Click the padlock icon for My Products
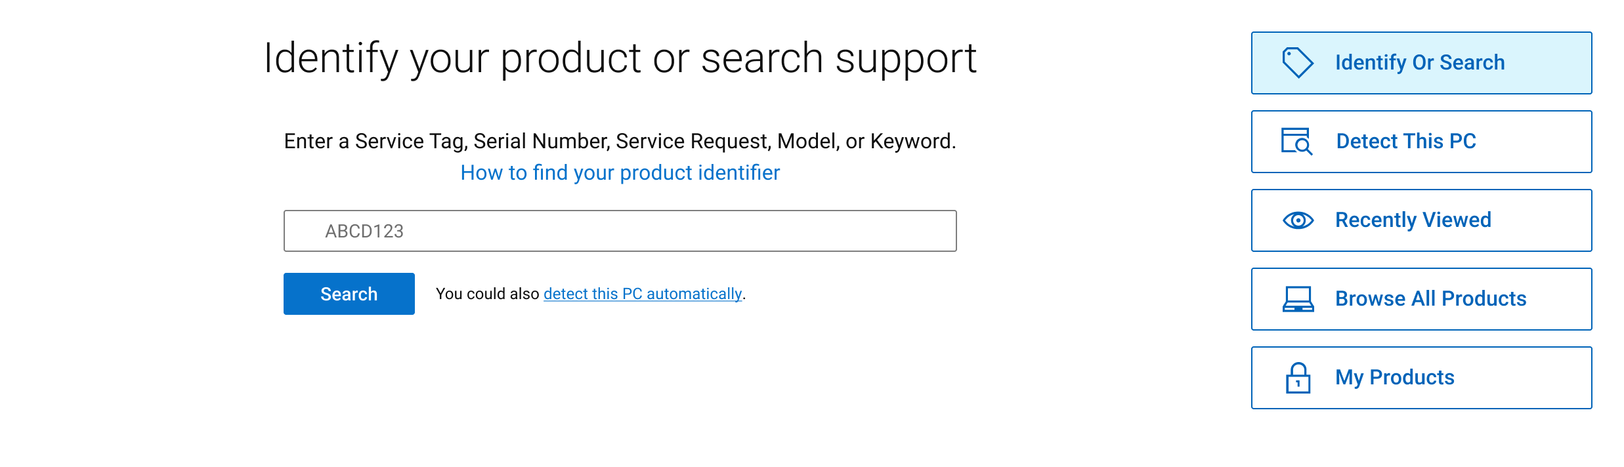 (1298, 377)
